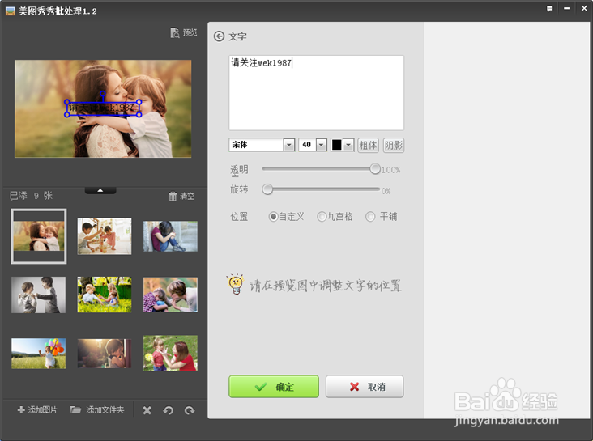Select the mother hugging child thumbnail
Image resolution: width=593 pixels, height=441 pixels.
click(39, 236)
